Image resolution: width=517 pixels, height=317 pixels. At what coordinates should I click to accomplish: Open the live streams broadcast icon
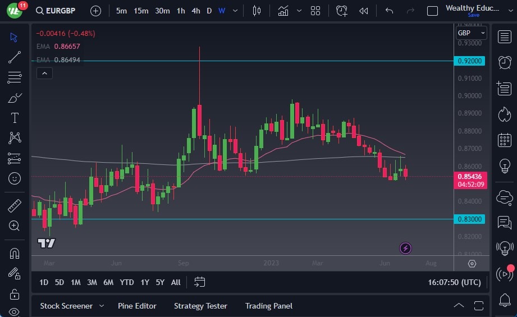coord(505,274)
